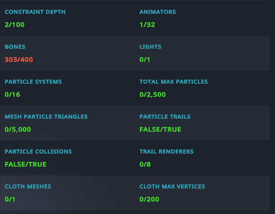Screen dimensions: 275x214
Task: Select the 0/200 cloth max vertices value
Action: tap(149, 199)
